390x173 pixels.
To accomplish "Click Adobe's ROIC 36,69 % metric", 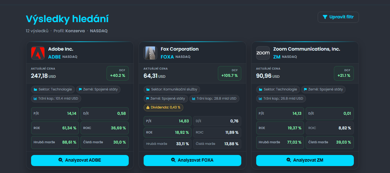I will 105,128.
